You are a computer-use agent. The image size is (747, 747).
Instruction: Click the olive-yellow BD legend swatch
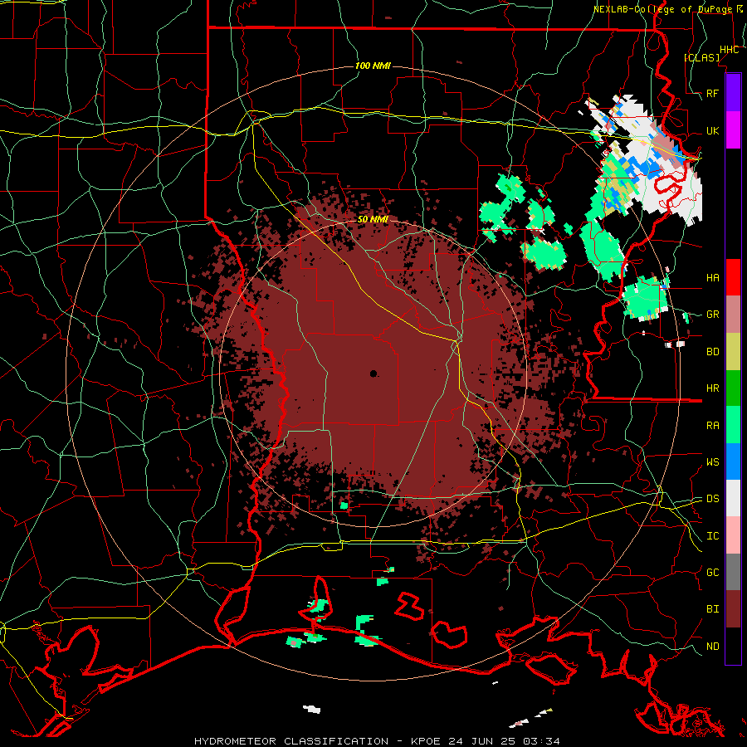tap(733, 352)
